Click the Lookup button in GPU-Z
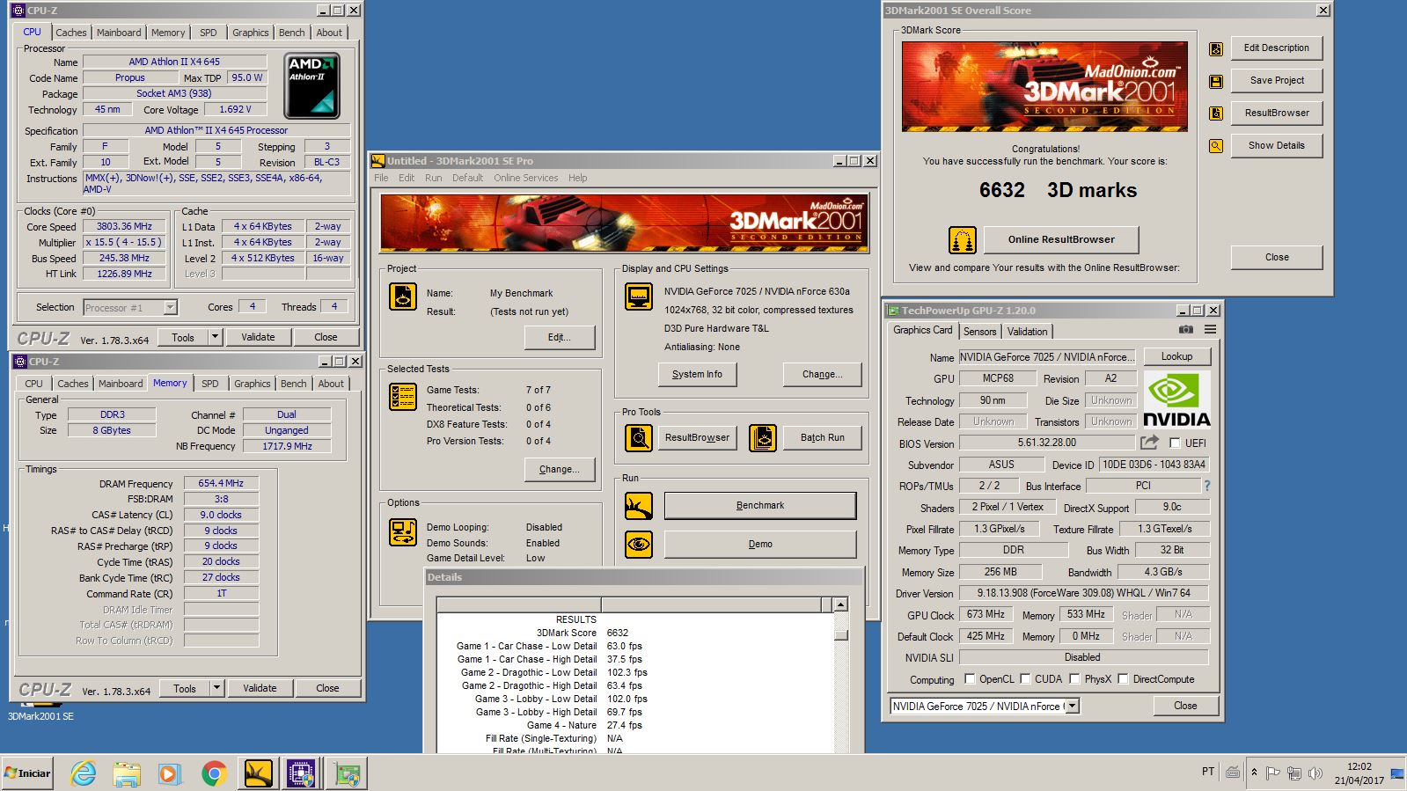This screenshot has width=1407, height=791. point(1176,356)
